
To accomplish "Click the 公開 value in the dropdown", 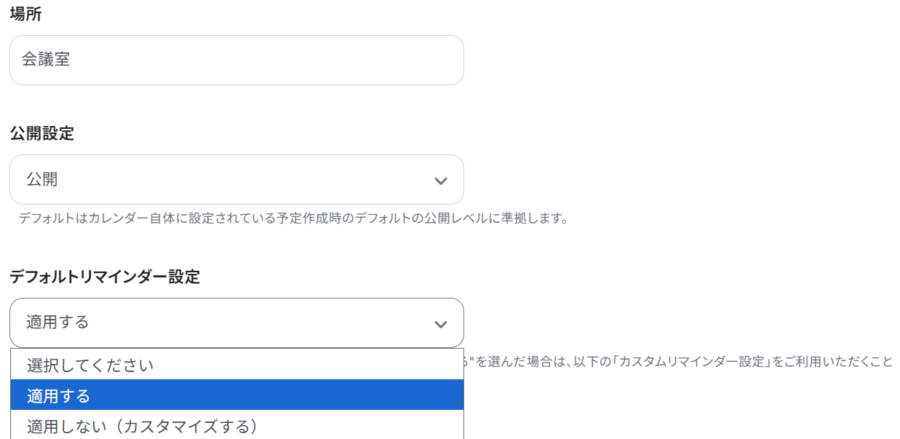I will click(42, 179).
